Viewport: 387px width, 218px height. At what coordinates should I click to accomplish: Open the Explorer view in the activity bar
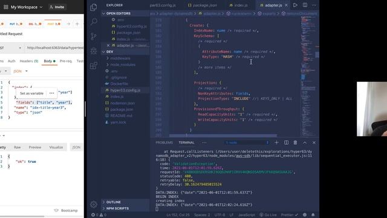(94, 7)
